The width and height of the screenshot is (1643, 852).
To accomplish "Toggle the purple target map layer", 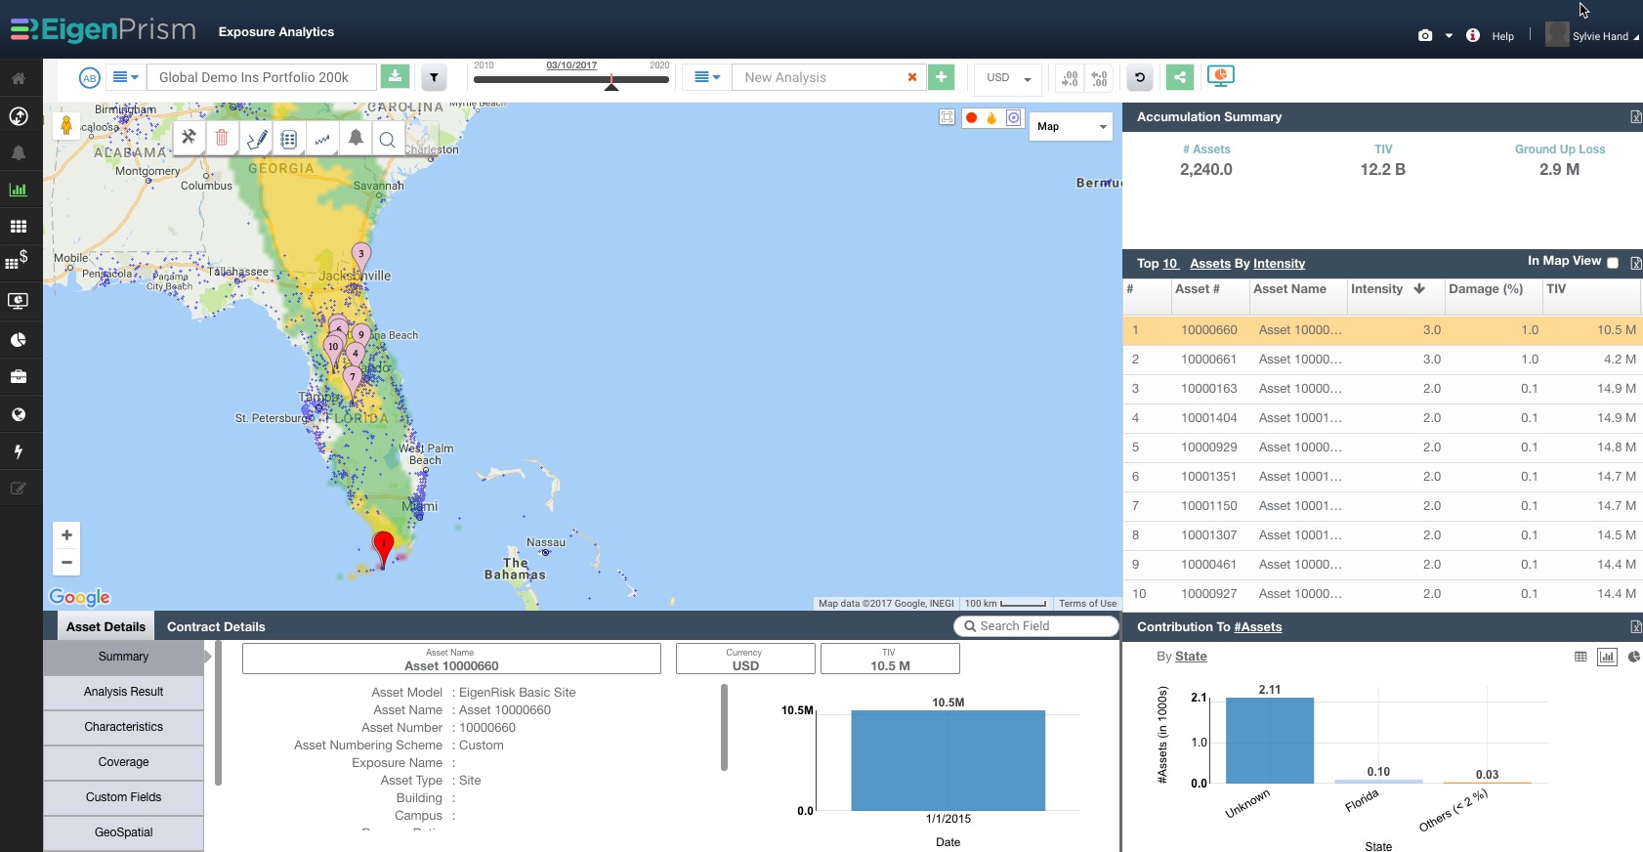I will click(1014, 117).
